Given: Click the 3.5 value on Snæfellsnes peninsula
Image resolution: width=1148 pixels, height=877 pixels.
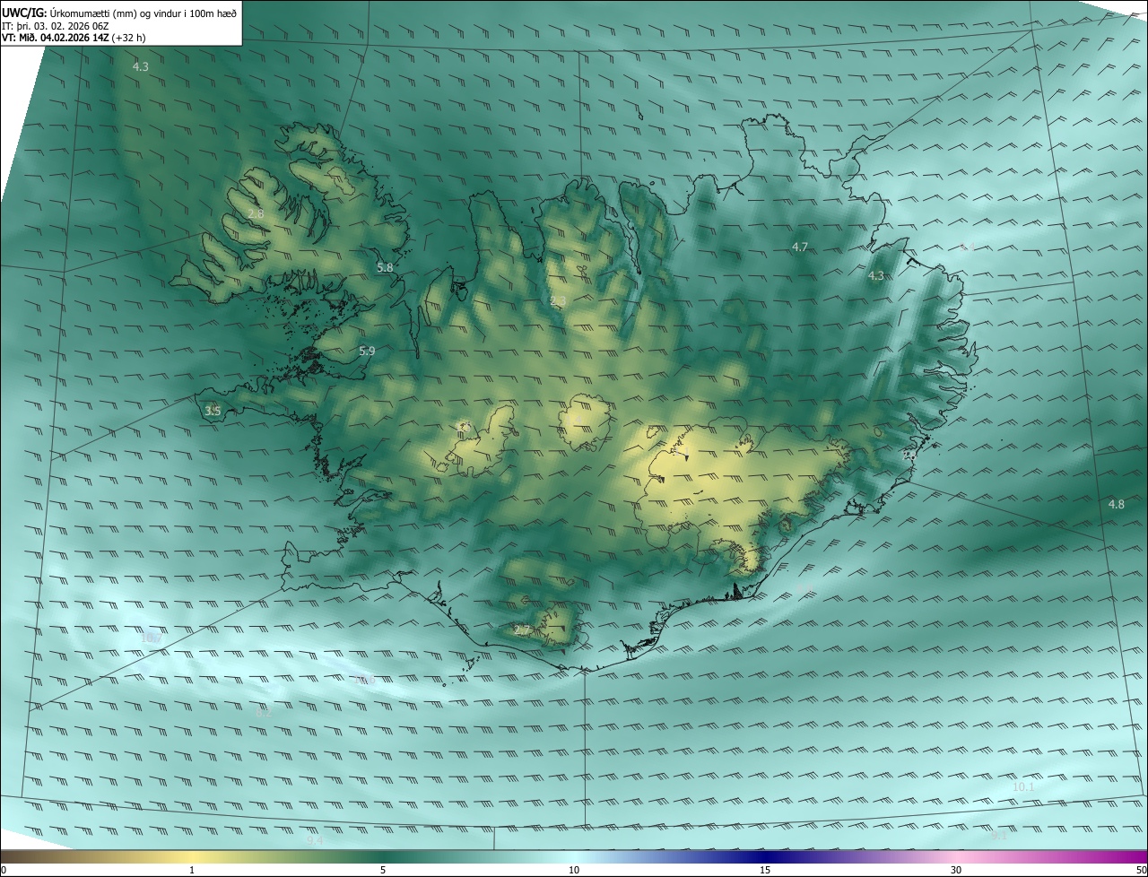Looking at the screenshot, I should (x=213, y=411).
